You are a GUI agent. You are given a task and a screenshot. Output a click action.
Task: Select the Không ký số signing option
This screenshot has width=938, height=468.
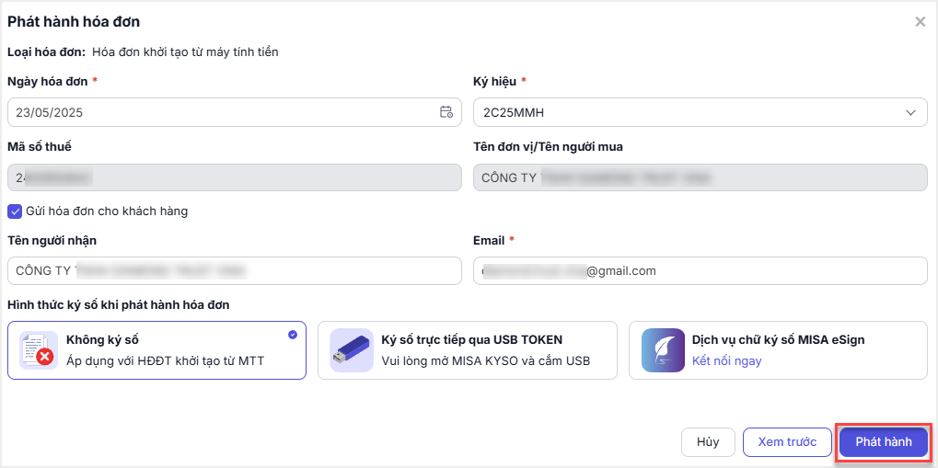click(x=156, y=350)
